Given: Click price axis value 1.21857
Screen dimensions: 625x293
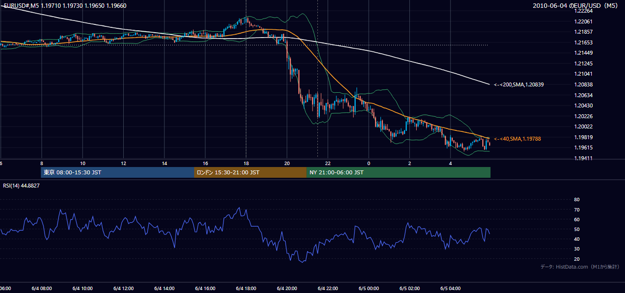Looking at the screenshot, I should (x=583, y=32).
